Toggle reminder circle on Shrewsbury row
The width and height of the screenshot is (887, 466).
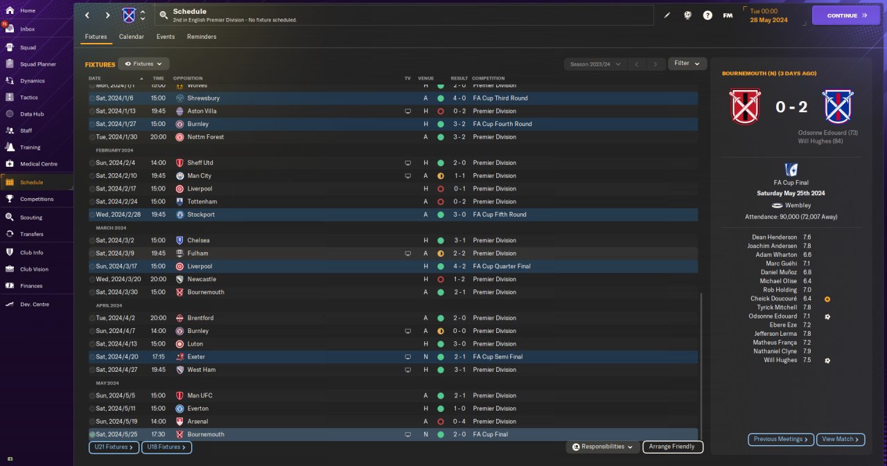(x=92, y=98)
